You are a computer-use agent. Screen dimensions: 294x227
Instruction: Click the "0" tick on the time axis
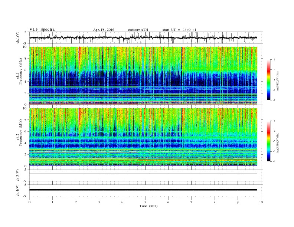pyautogui.click(x=29, y=202)
